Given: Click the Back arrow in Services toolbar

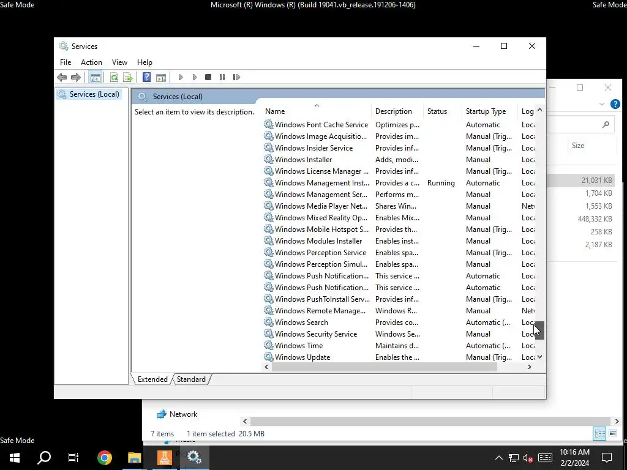Looking at the screenshot, I should tap(62, 77).
